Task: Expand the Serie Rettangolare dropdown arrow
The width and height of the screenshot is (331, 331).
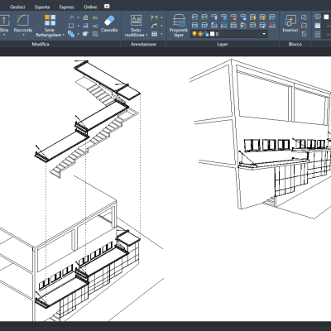Action: tap(63, 35)
